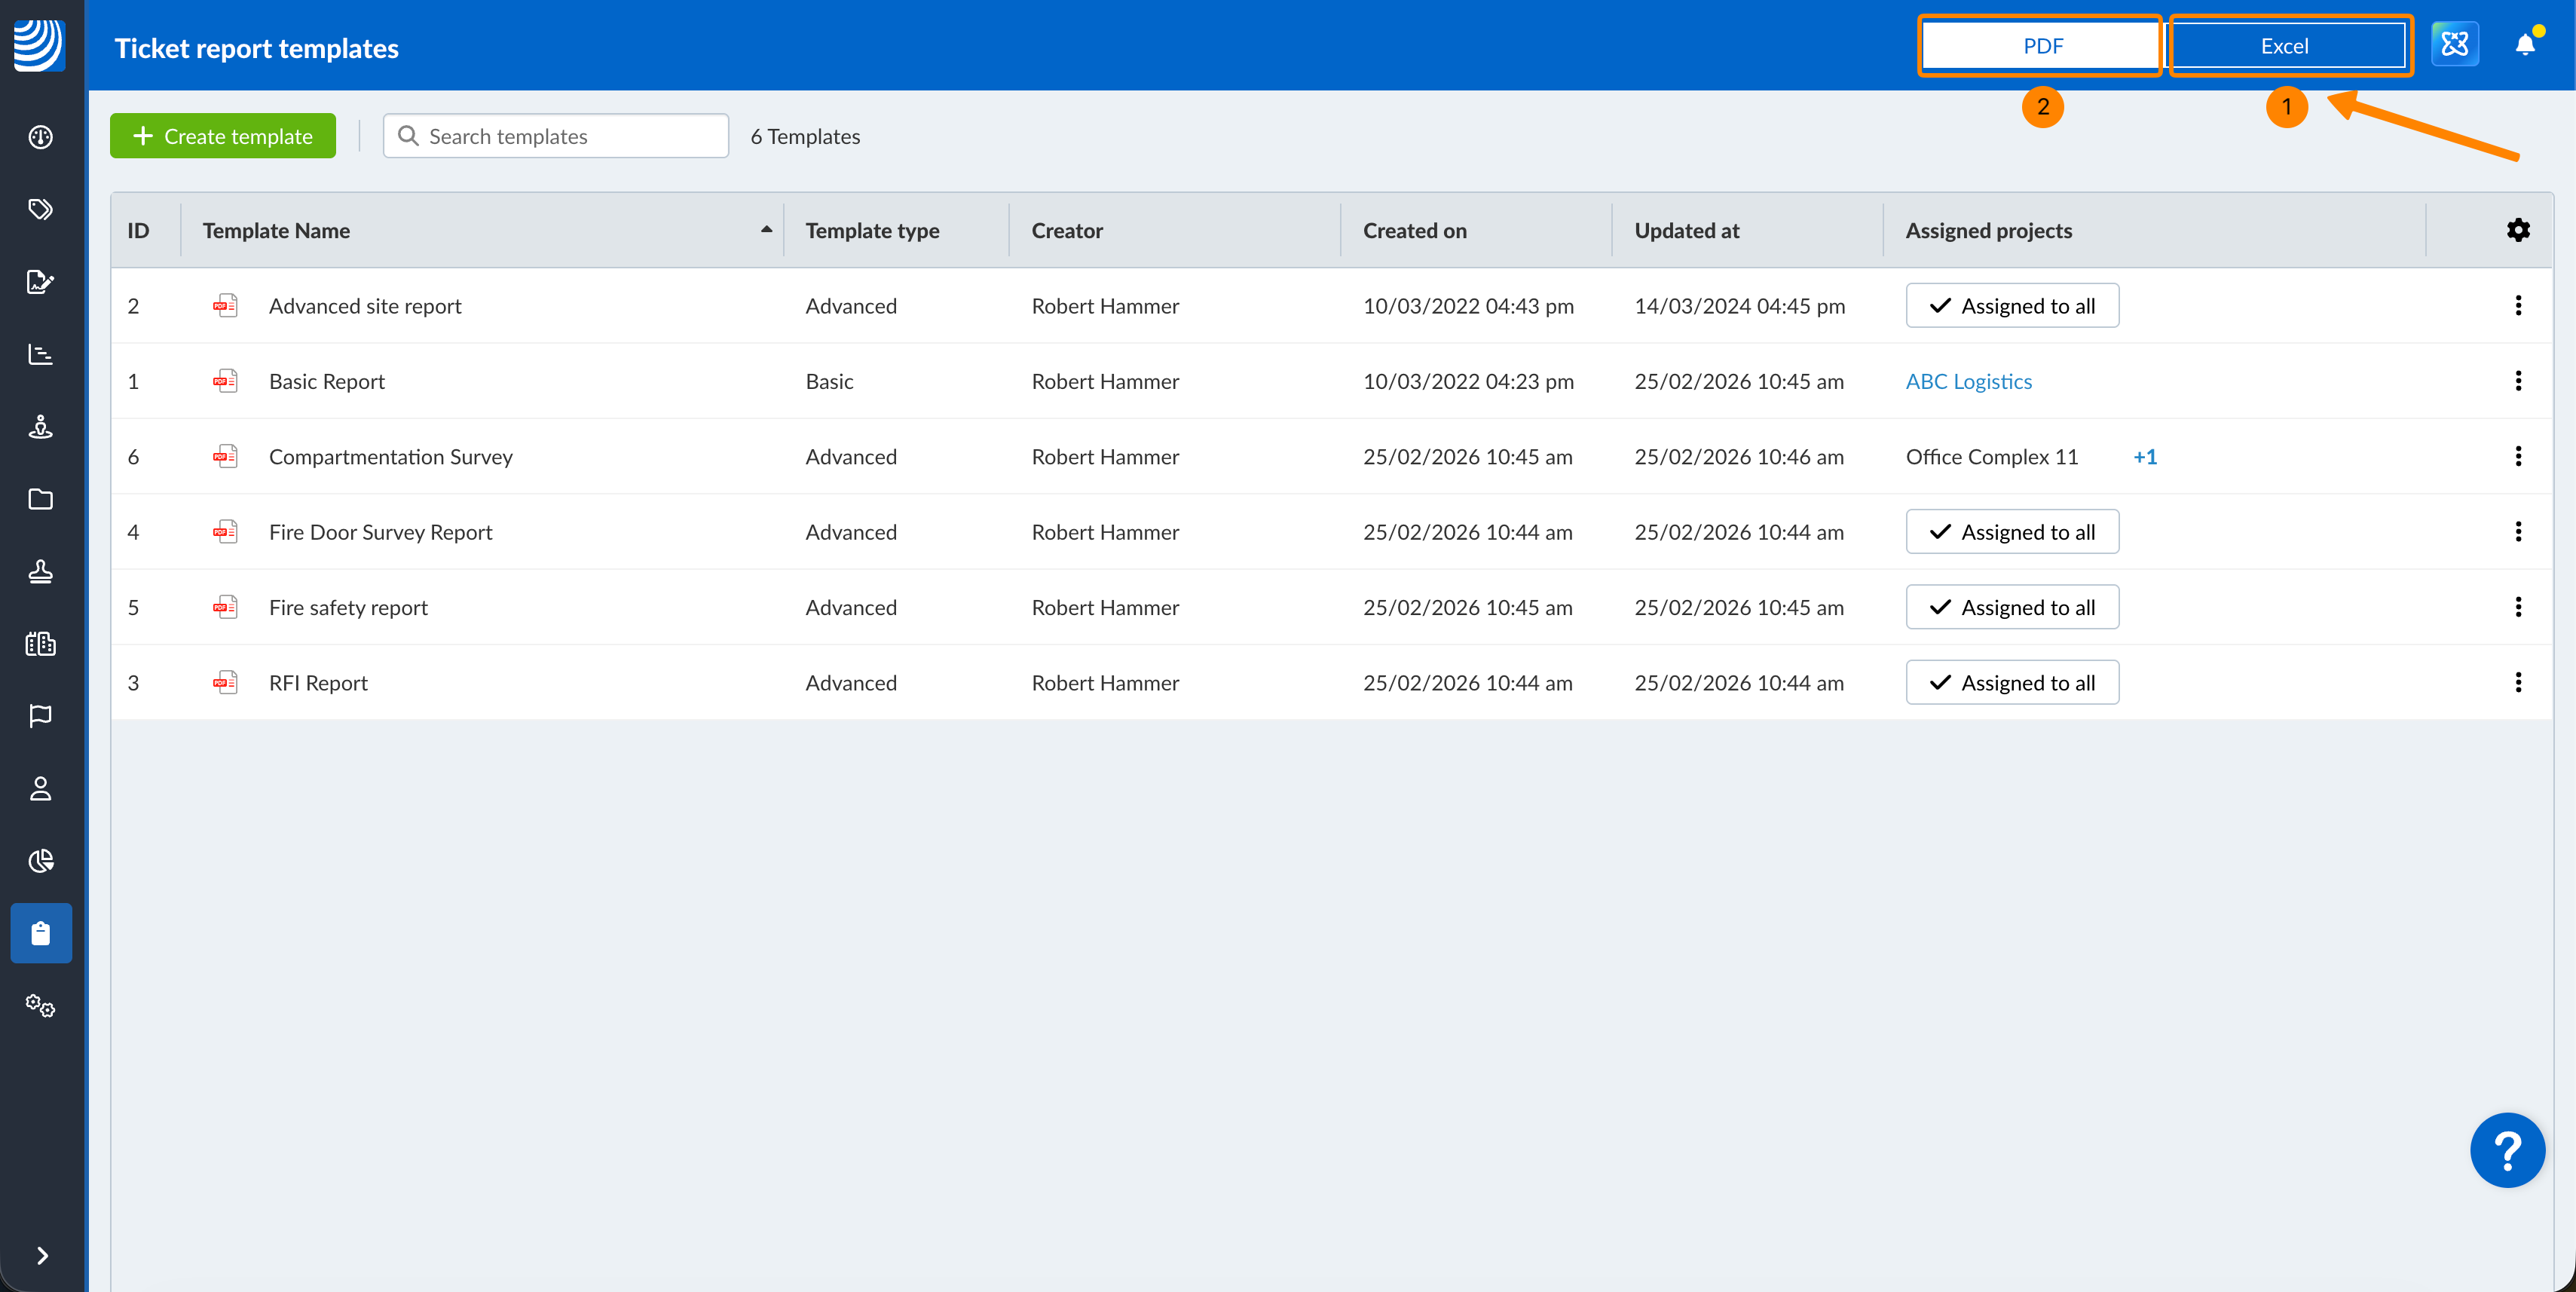The width and height of the screenshot is (2576, 1292).
Task: Click the dashboard gauge sidebar icon
Action: point(40,137)
